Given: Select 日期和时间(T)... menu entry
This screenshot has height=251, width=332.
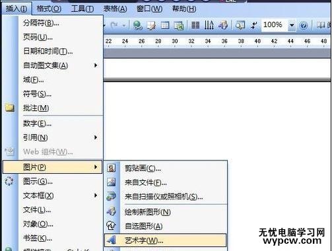Looking at the screenshot, I should point(61,52).
